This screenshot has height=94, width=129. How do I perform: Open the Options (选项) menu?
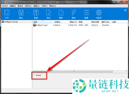point(28,6)
